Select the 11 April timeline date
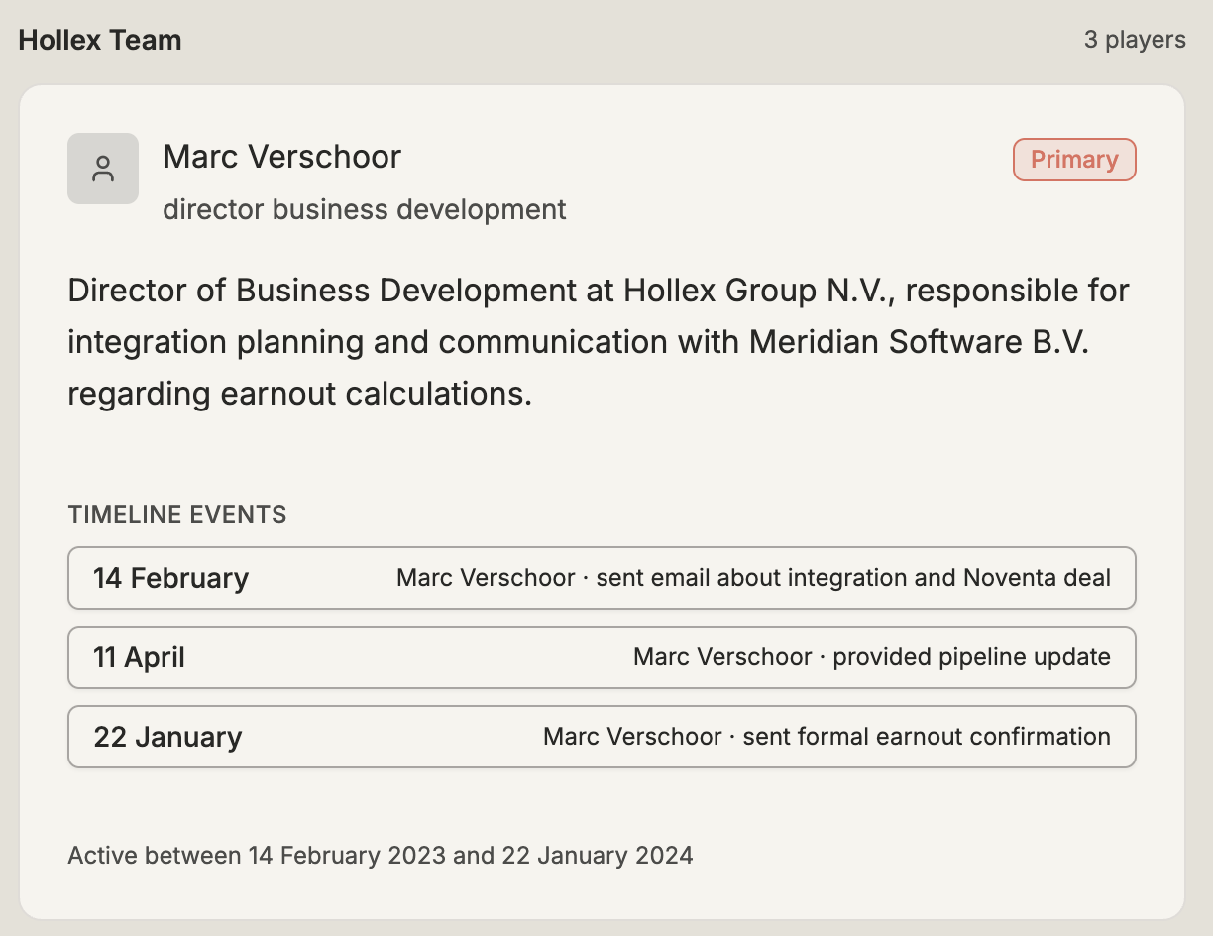 [139, 657]
